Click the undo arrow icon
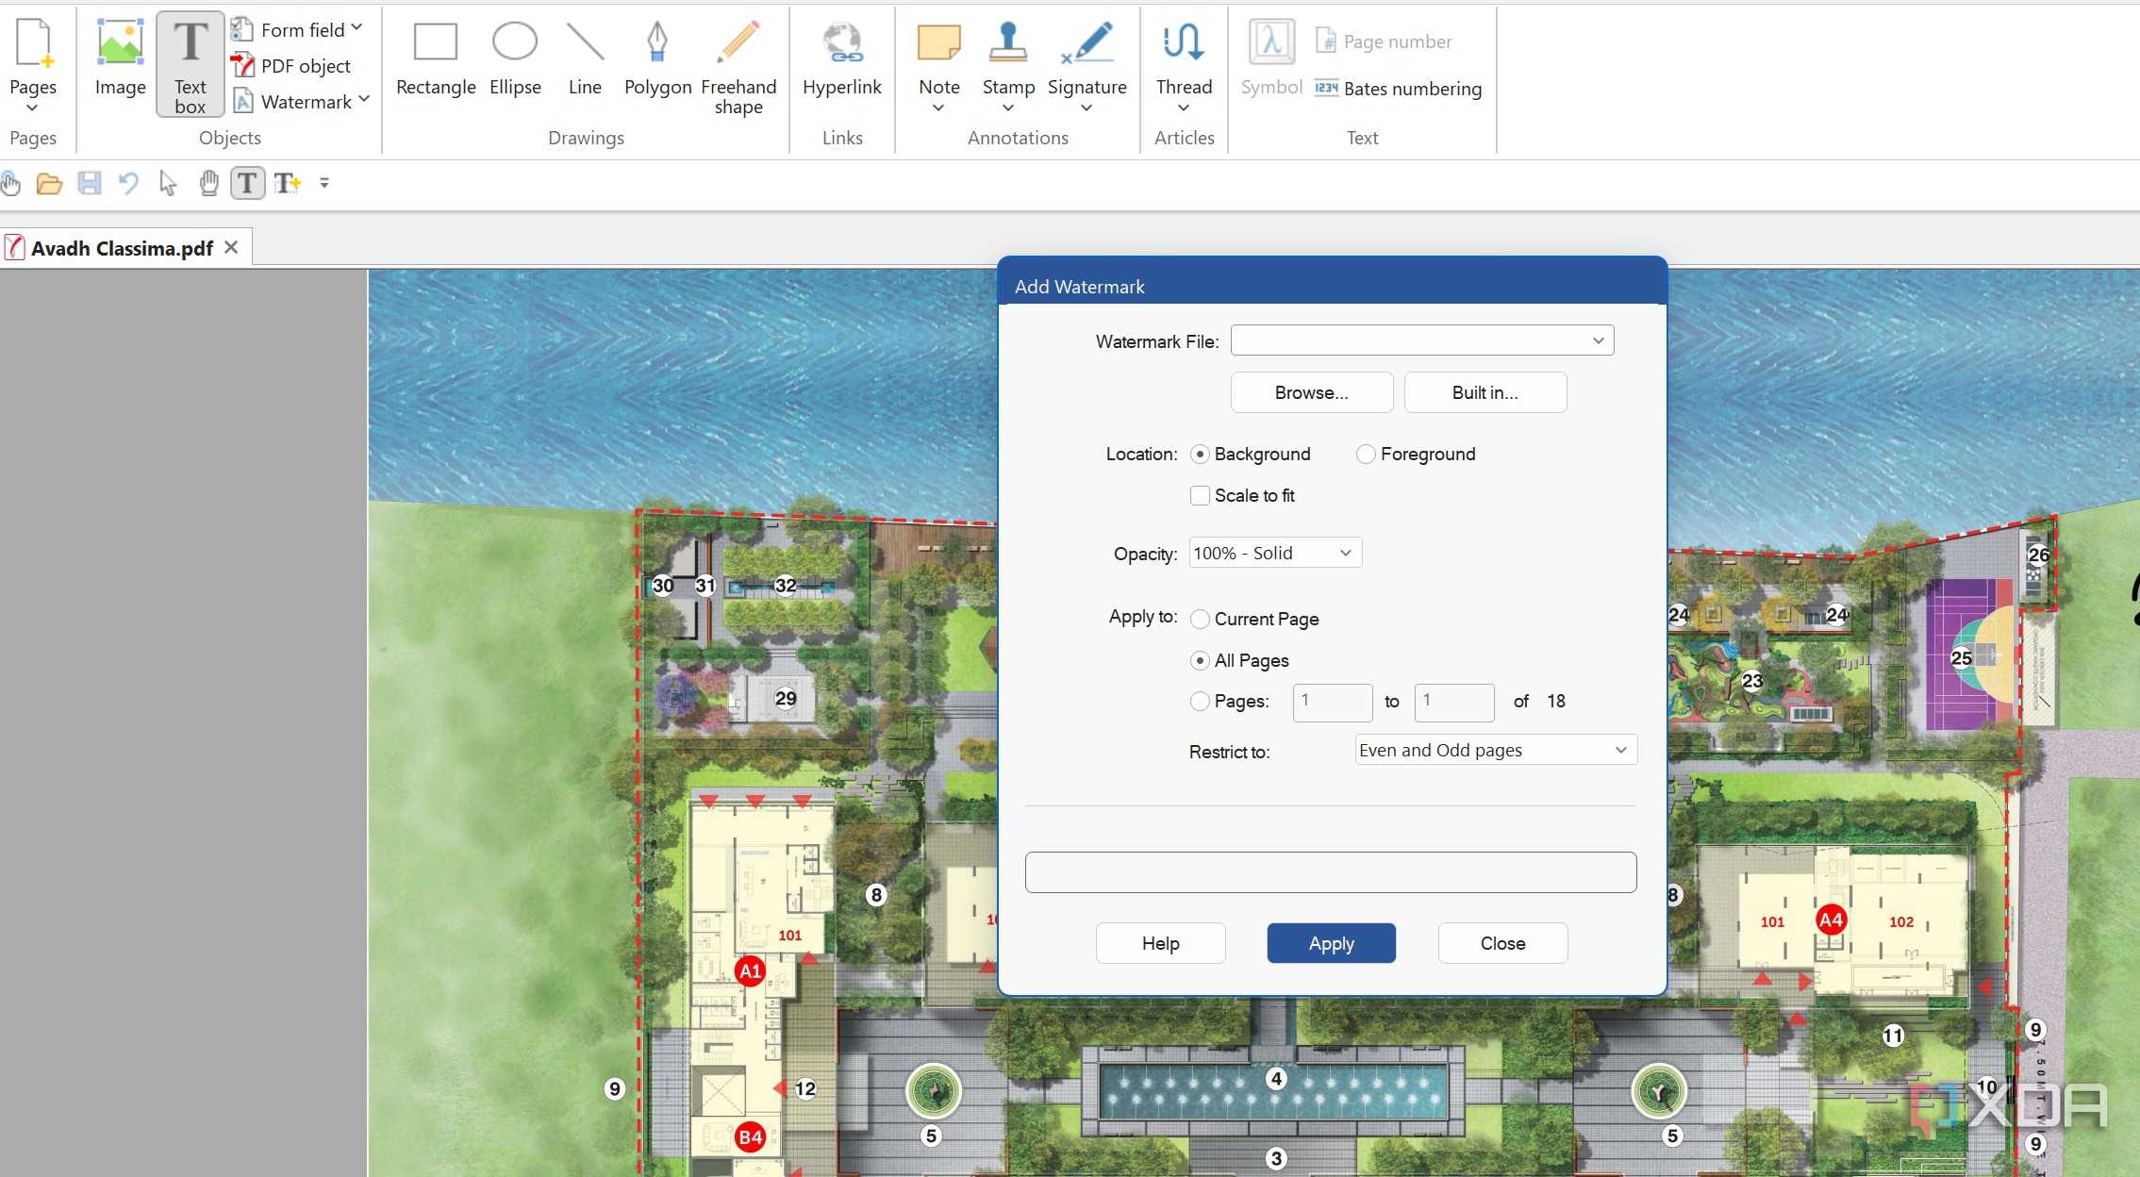Screen dimensions: 2140x1177 pos(129,183)
